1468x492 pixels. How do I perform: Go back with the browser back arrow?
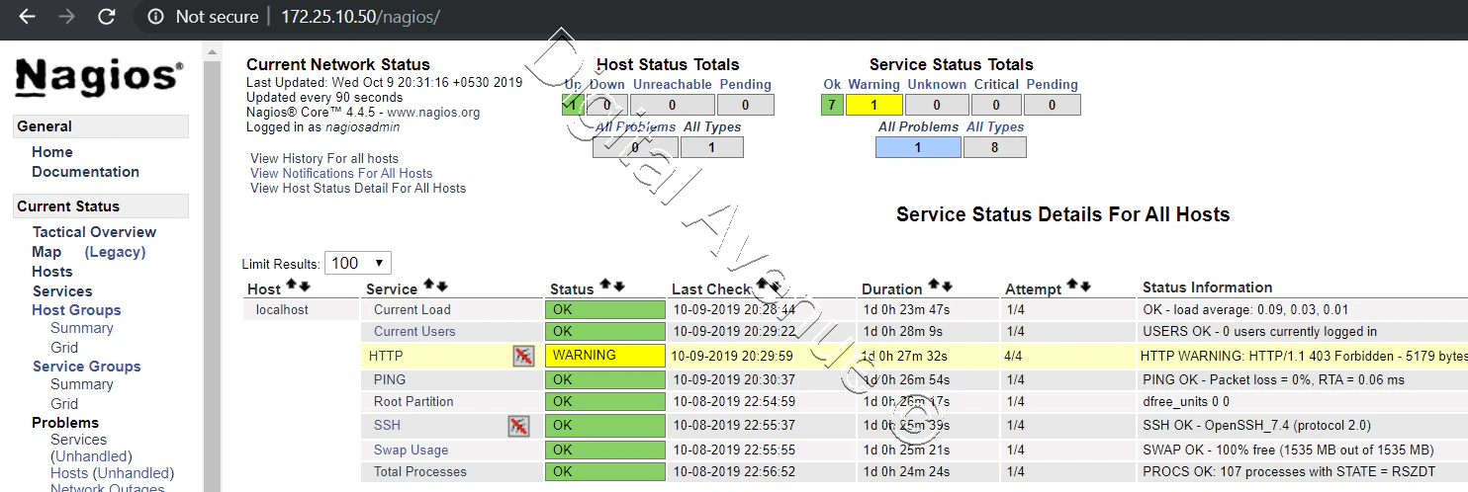coord(27,17)
